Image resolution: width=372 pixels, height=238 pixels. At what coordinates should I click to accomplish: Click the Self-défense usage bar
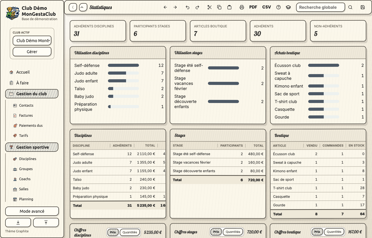tap(123, 65)
